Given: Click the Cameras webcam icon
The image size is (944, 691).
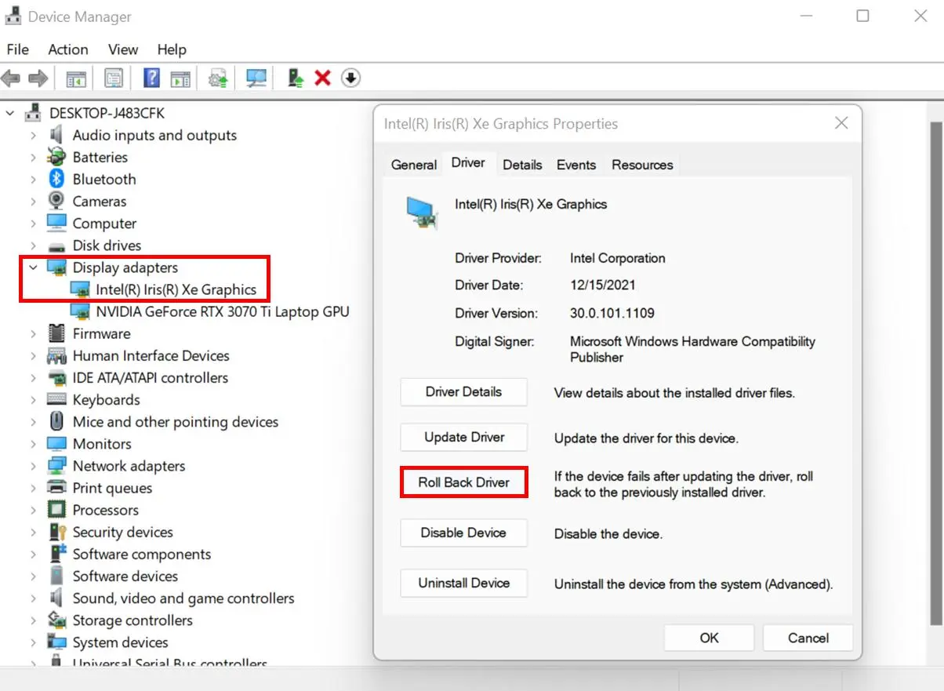Looking at the screenshot, I should 56,201.
